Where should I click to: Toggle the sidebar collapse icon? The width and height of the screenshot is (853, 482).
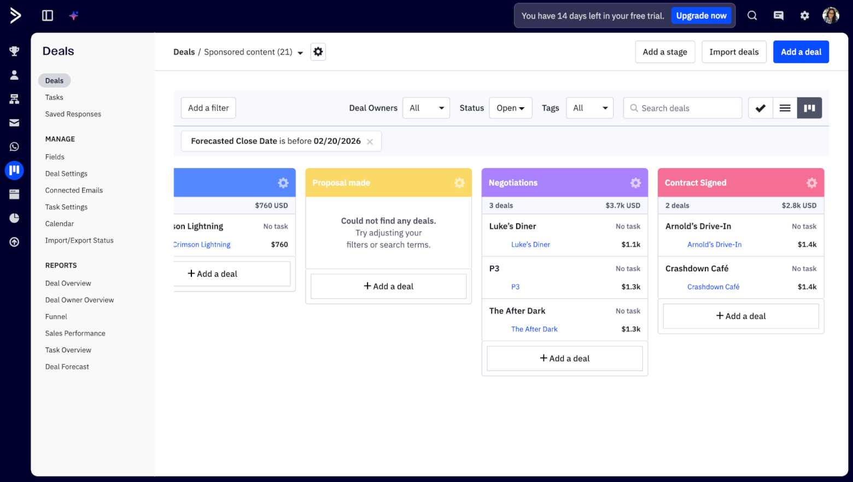(47, 15)
